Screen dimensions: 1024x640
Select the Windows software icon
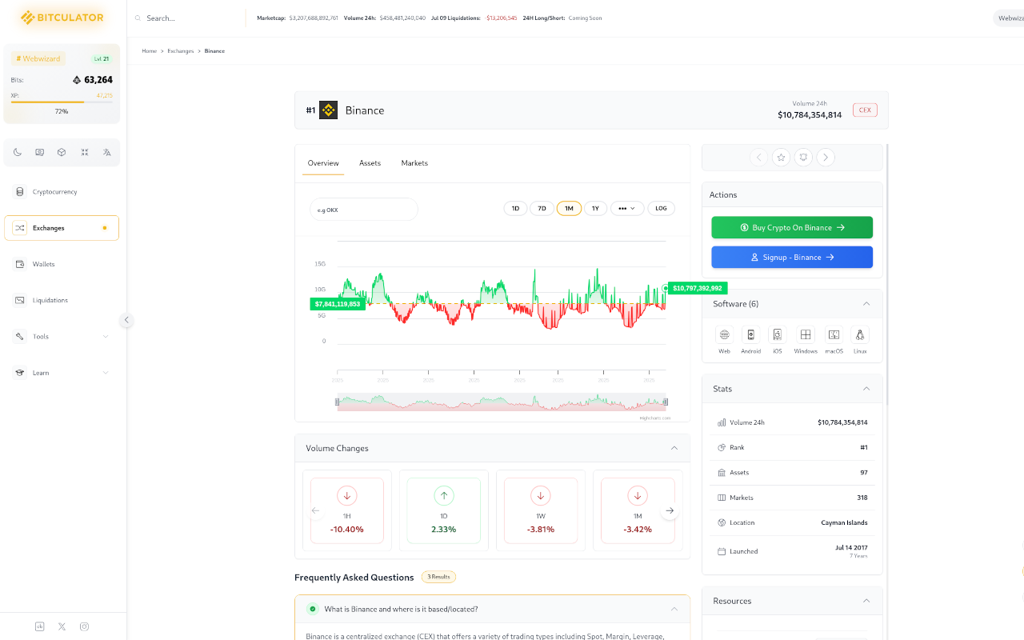click(x=806, y=335)
